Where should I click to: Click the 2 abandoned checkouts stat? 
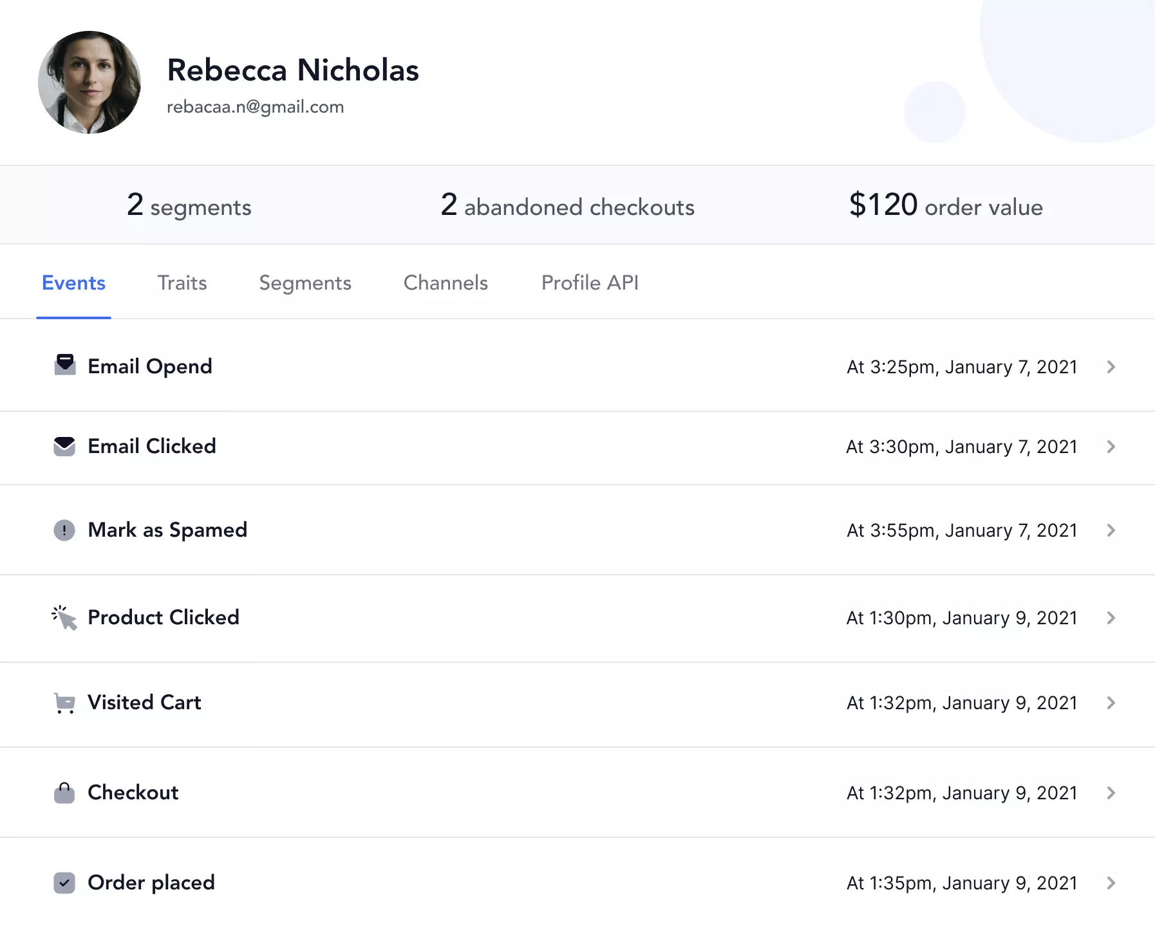pyautogui.click(x=567, y=206)
